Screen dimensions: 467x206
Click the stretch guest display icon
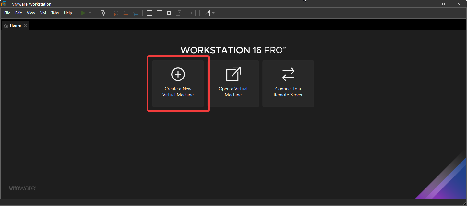[x=207, y=13]
